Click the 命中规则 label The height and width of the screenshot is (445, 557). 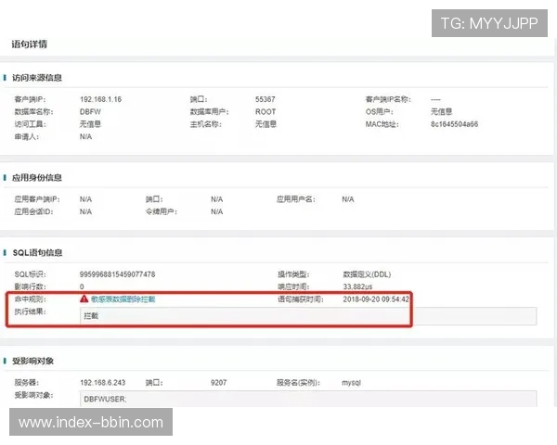click(x=31, y=299)
